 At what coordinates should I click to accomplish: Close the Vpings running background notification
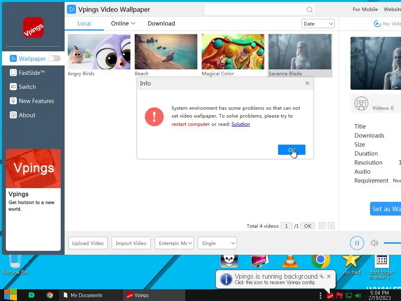point(329,276)
